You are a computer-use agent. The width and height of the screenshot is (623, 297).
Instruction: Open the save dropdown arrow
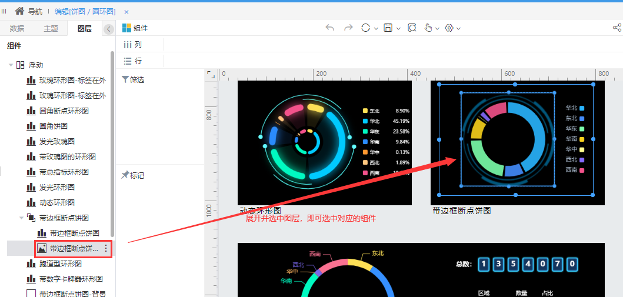pos(398,29)
